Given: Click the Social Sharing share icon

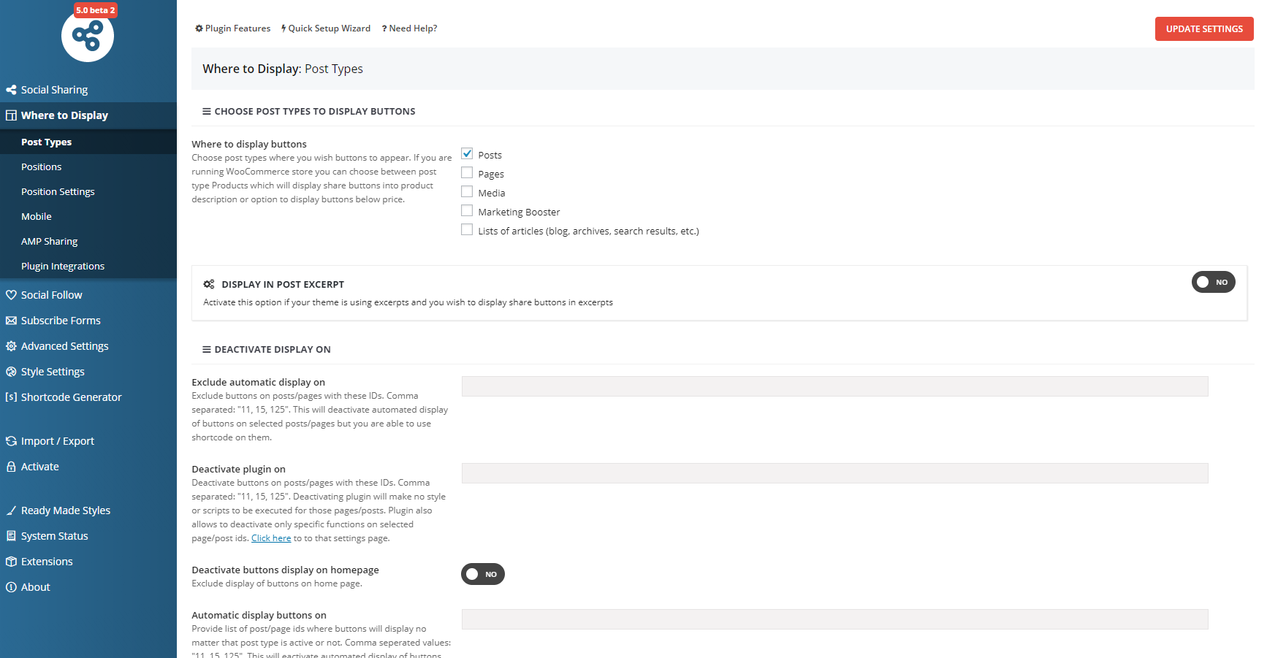Looking at the screenshot, I should (11, 90).
